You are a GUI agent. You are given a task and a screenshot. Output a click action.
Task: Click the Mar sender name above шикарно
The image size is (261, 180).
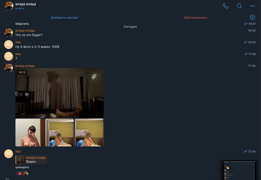(18, 151)
